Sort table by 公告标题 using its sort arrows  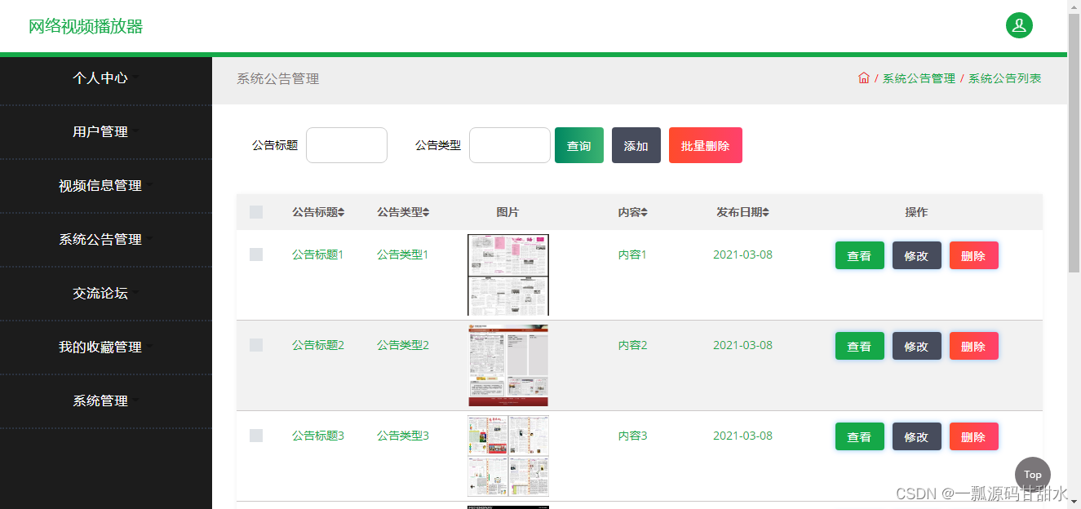tap(343, 211)
